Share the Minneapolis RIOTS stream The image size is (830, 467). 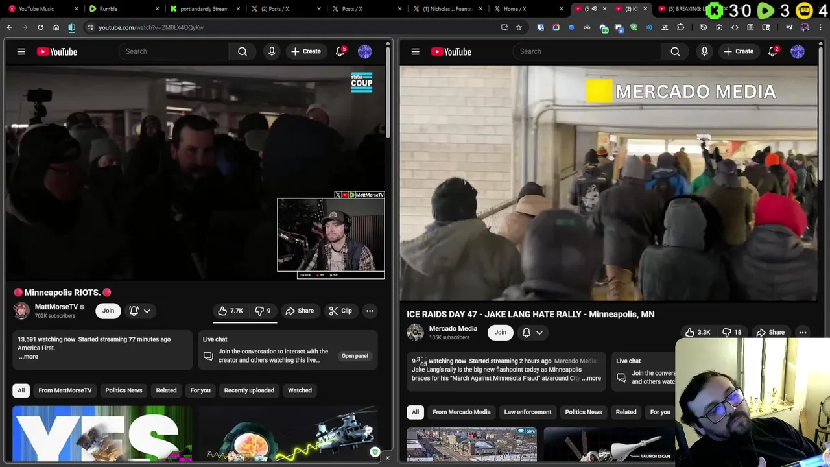[300, 311]
